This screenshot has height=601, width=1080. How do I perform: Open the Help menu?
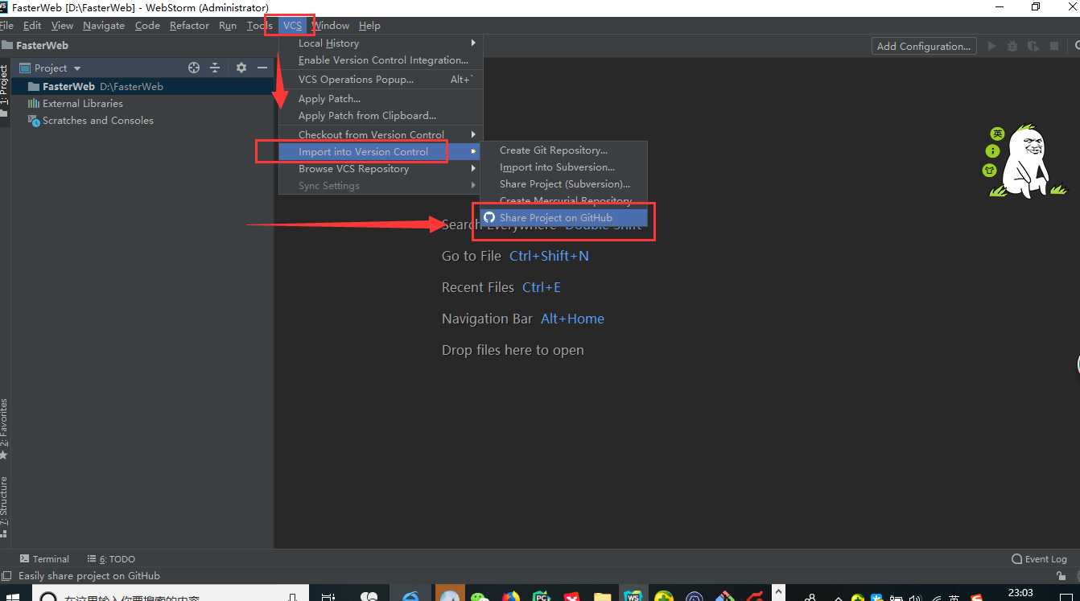[x=369, y=26]
